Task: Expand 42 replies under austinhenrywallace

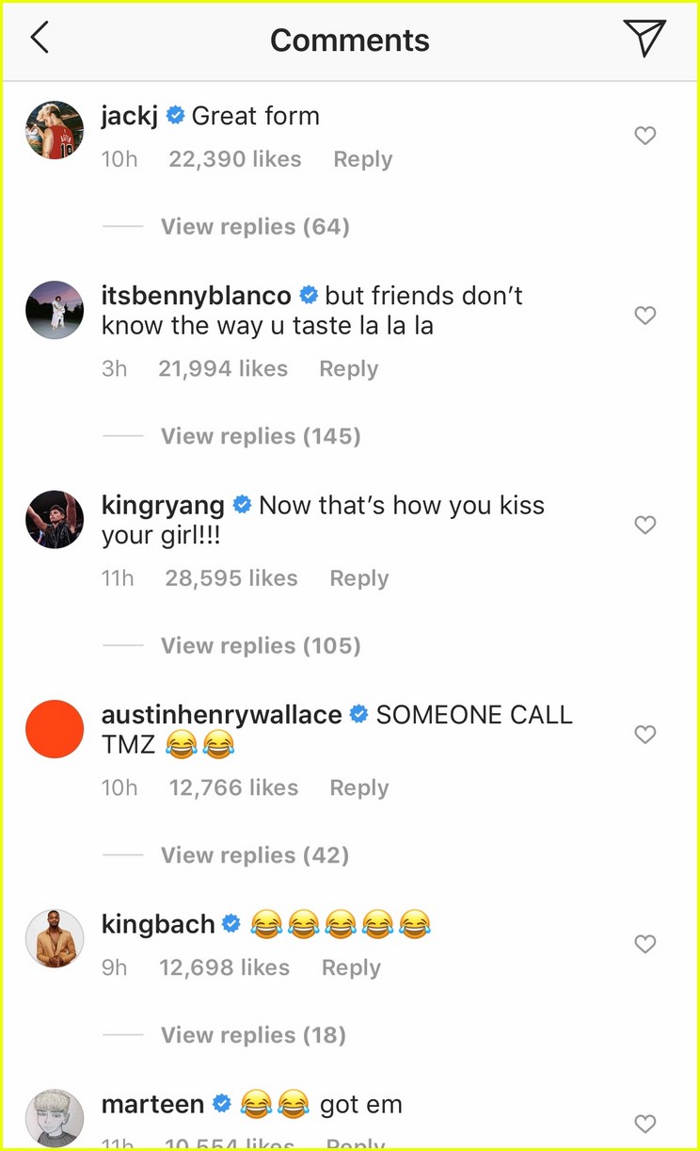Action: (255, 855)
